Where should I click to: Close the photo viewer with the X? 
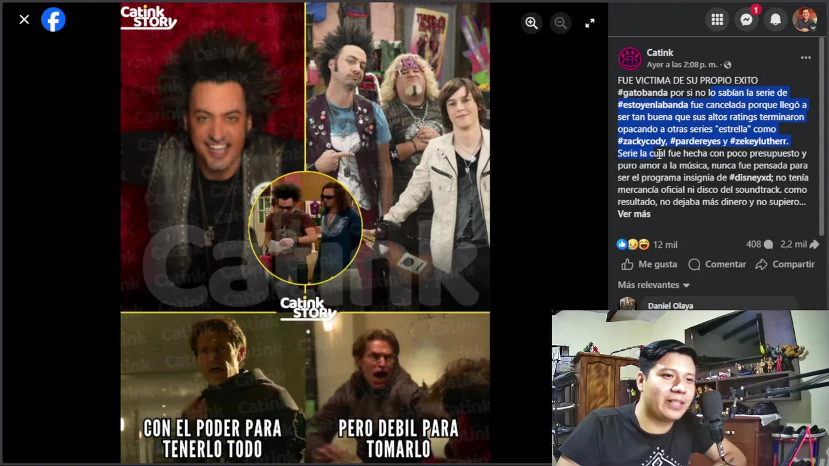point(24,19)
